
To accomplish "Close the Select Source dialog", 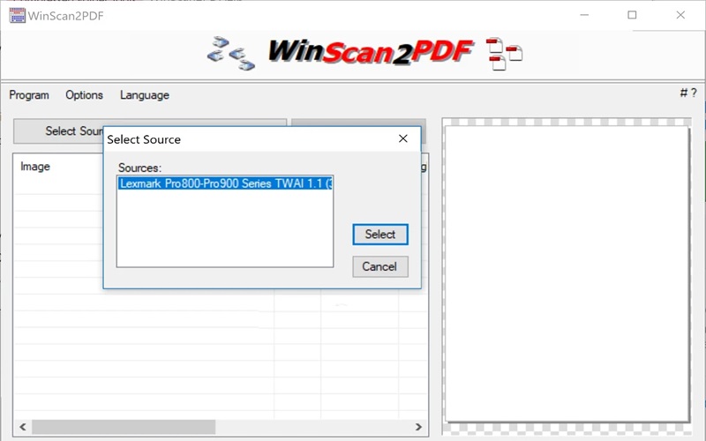I will click(403, 138).
